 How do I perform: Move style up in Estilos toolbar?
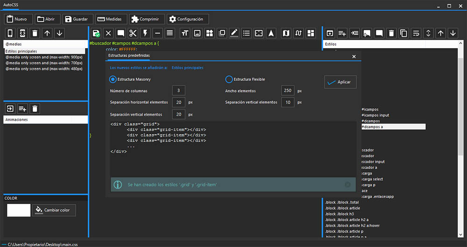pos(440,33)
